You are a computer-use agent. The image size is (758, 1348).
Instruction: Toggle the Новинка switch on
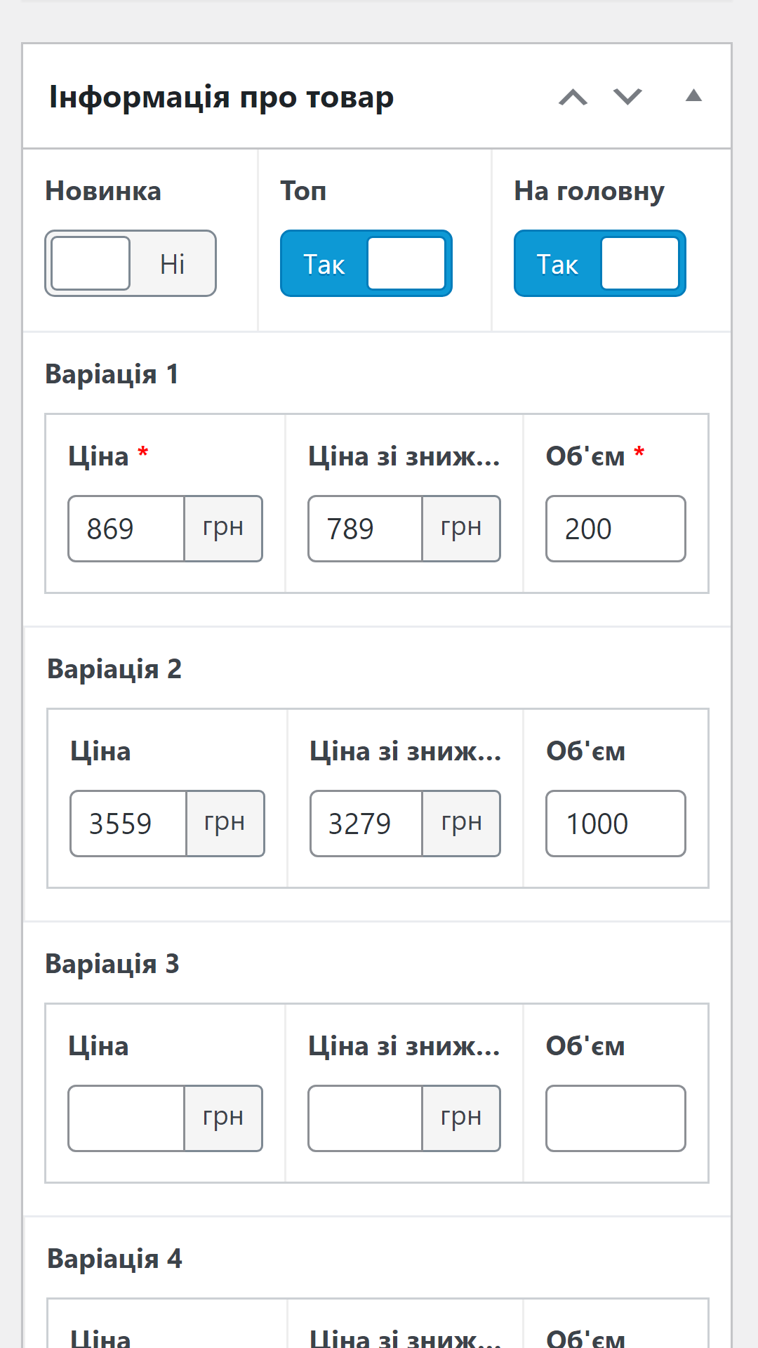pyautogui.click(x=131, y=263)
